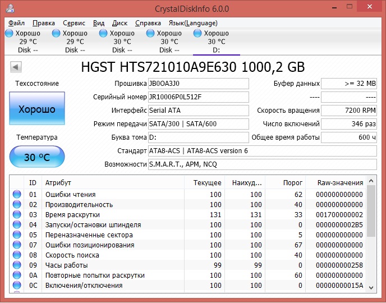Click status orb for Переназначенные сектора row

pos(17,235)
